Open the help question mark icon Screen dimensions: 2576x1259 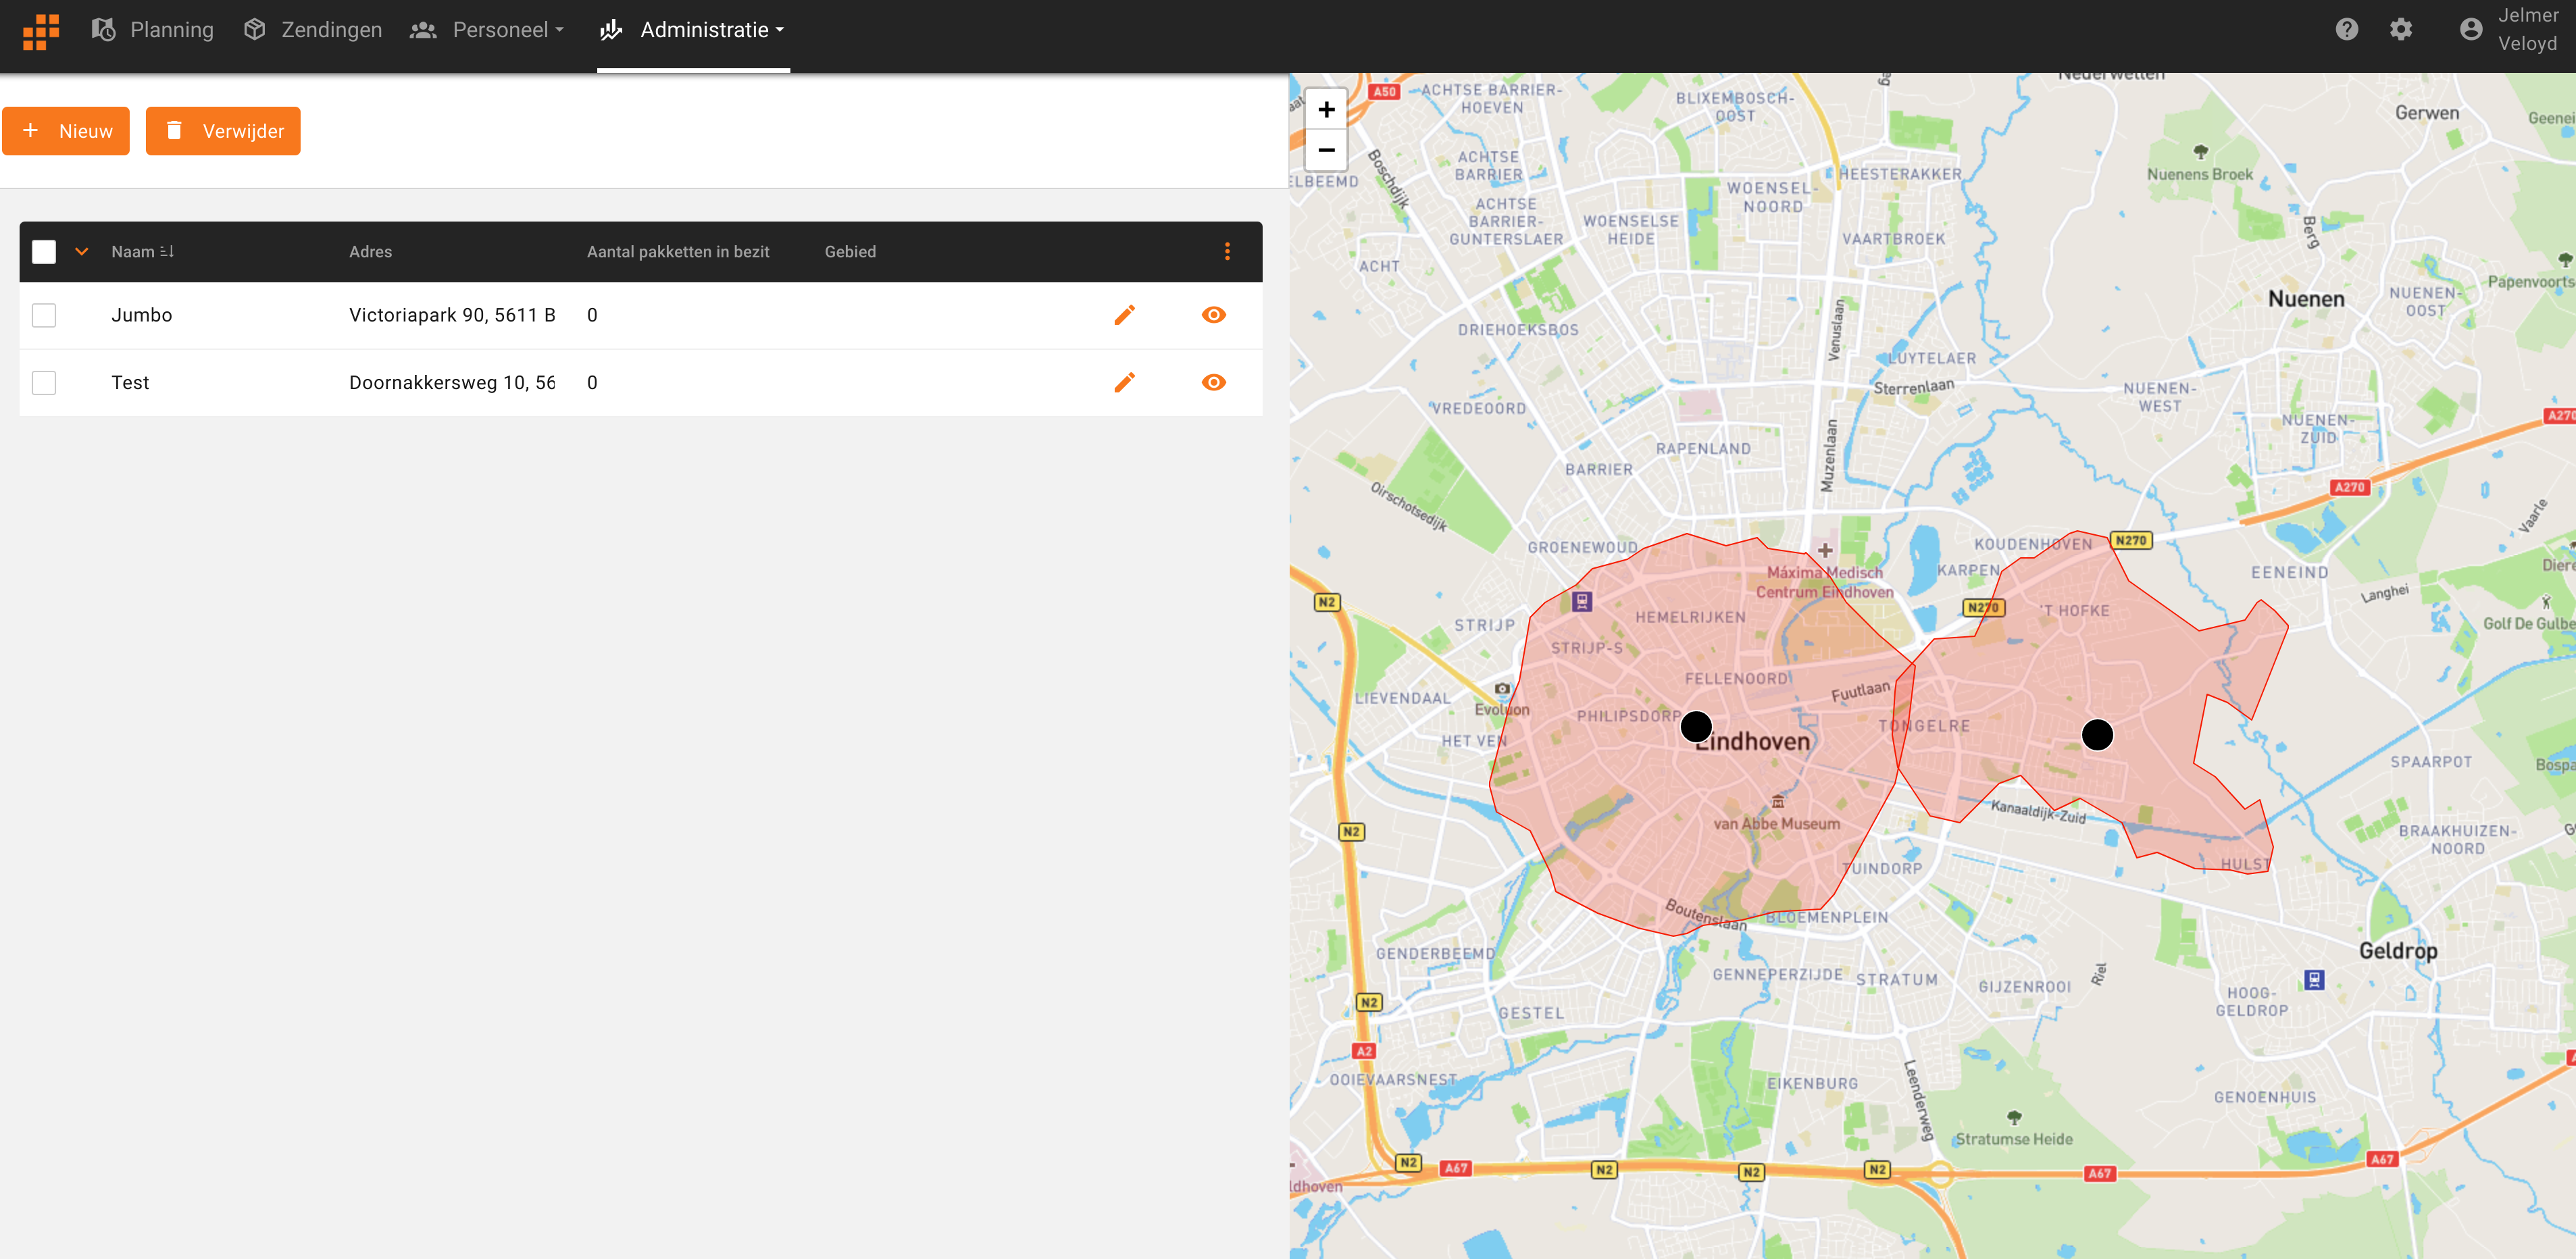coord(2346,30)
